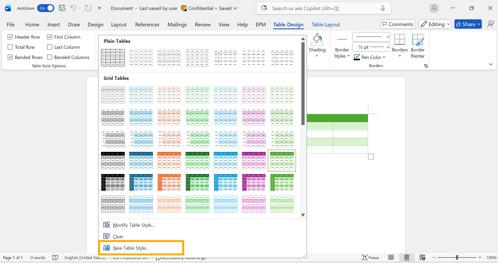The width and height of the screenshot is (498, 263).
Task: Adjust the zoom slider handle
Action: 457,258
